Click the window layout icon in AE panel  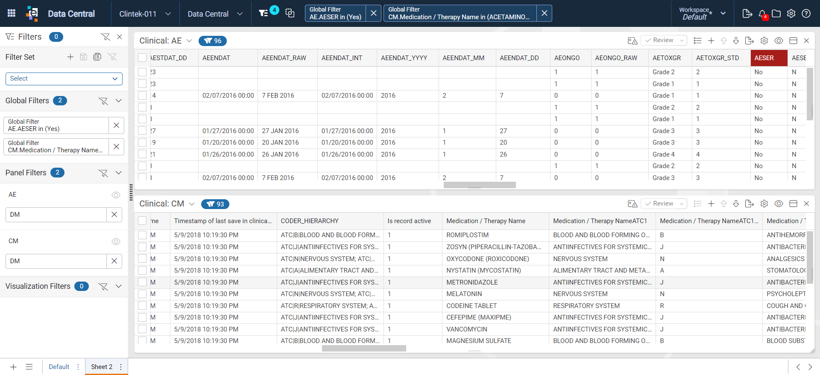pos(793,41)
